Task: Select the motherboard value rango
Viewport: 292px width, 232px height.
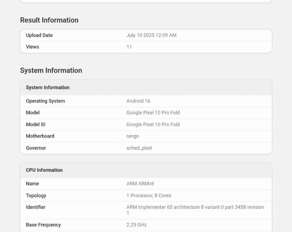Action: 133,136
